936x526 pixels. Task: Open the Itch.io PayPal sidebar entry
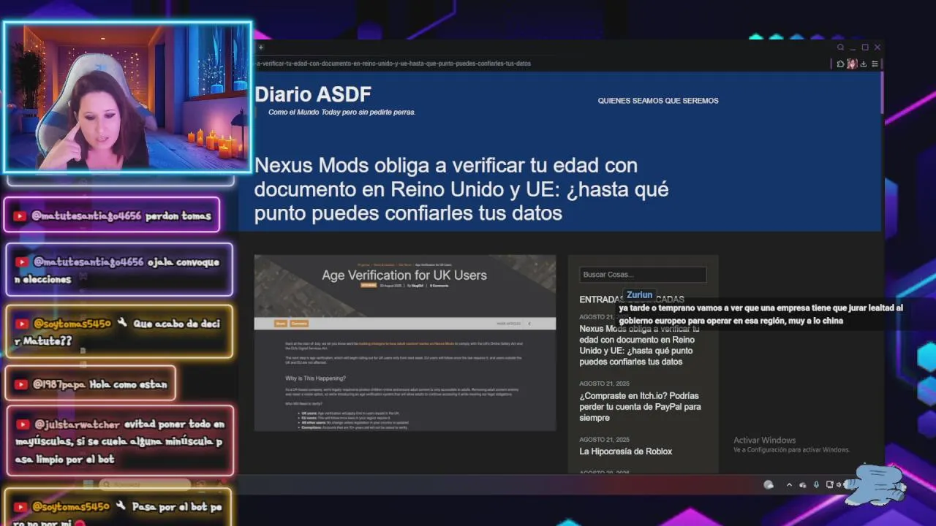(x=640, y=407)
